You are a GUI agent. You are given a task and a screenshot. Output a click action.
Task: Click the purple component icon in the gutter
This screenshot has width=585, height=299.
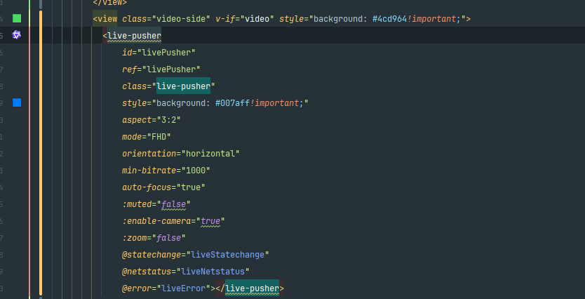tap(17, 35)
